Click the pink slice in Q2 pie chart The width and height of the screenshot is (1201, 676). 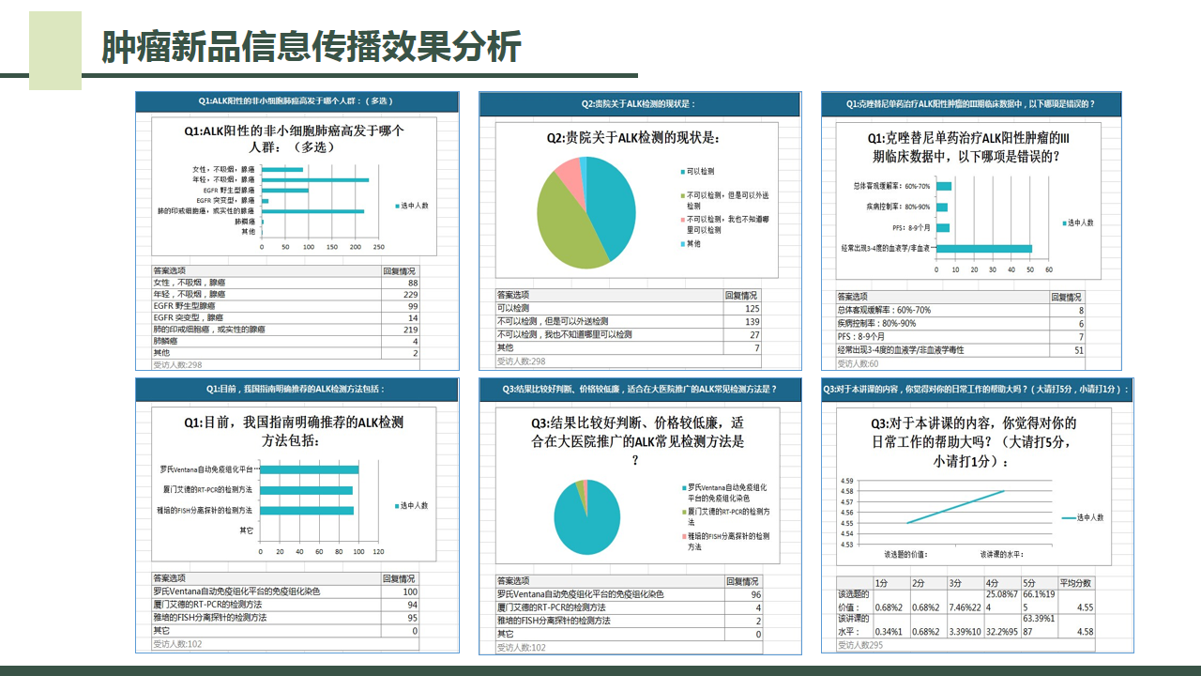[569, 173]
